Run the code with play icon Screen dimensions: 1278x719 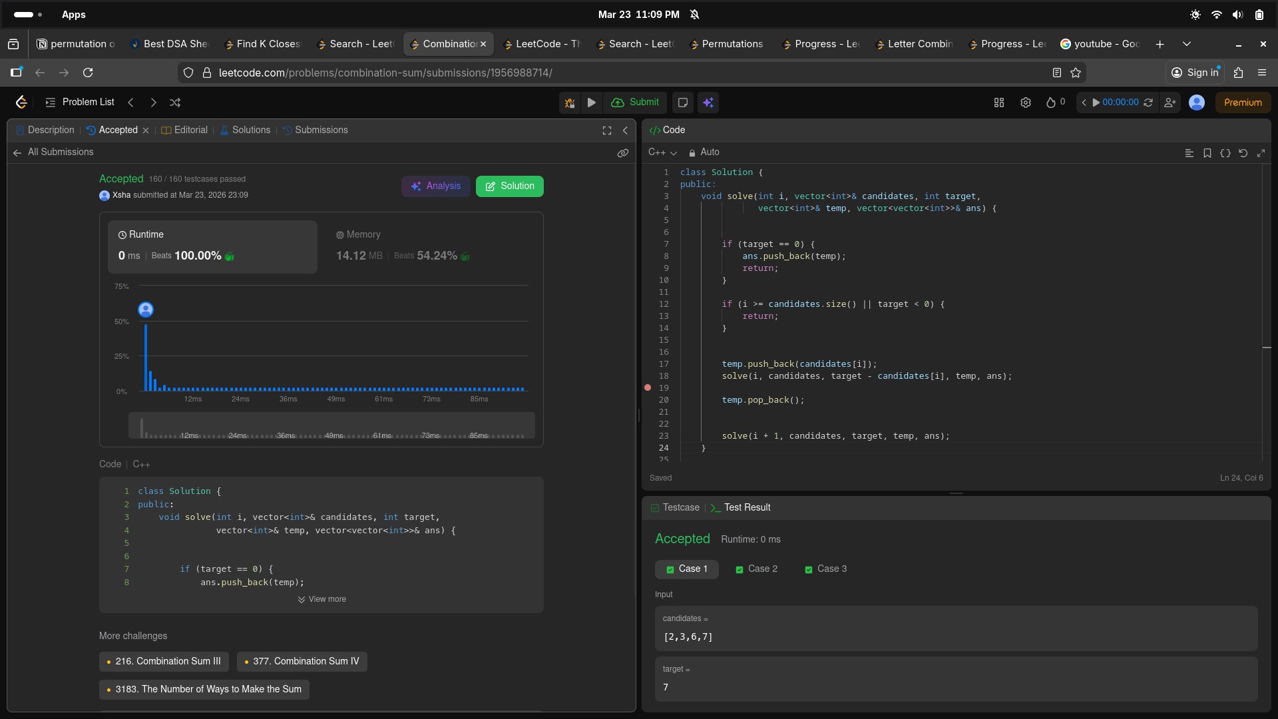[x=591, y=103]
